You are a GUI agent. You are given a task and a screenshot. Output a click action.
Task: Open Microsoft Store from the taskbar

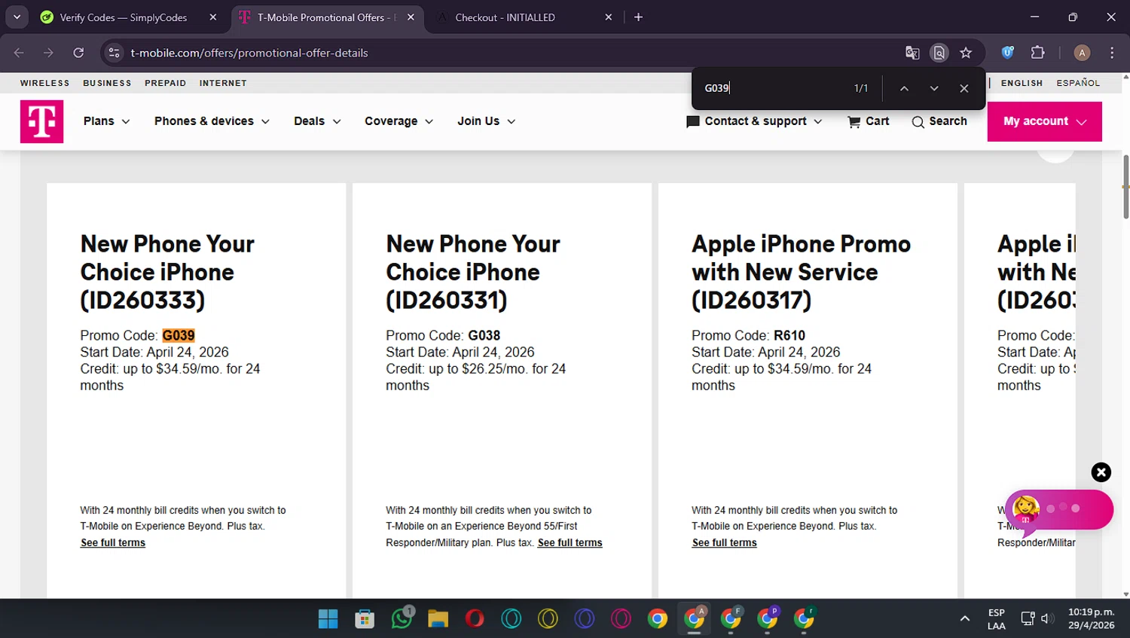point(365,618)
